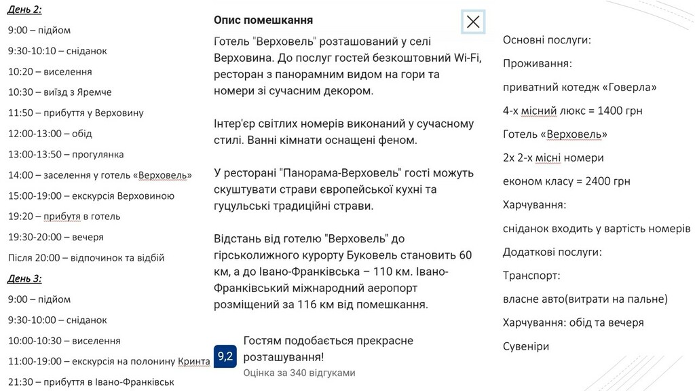Image resolution: width=695 pixels, height=391 pixels.
Task: Click Гостям подобається прекрасне розташування text
Action: click(x=328, y=348)
